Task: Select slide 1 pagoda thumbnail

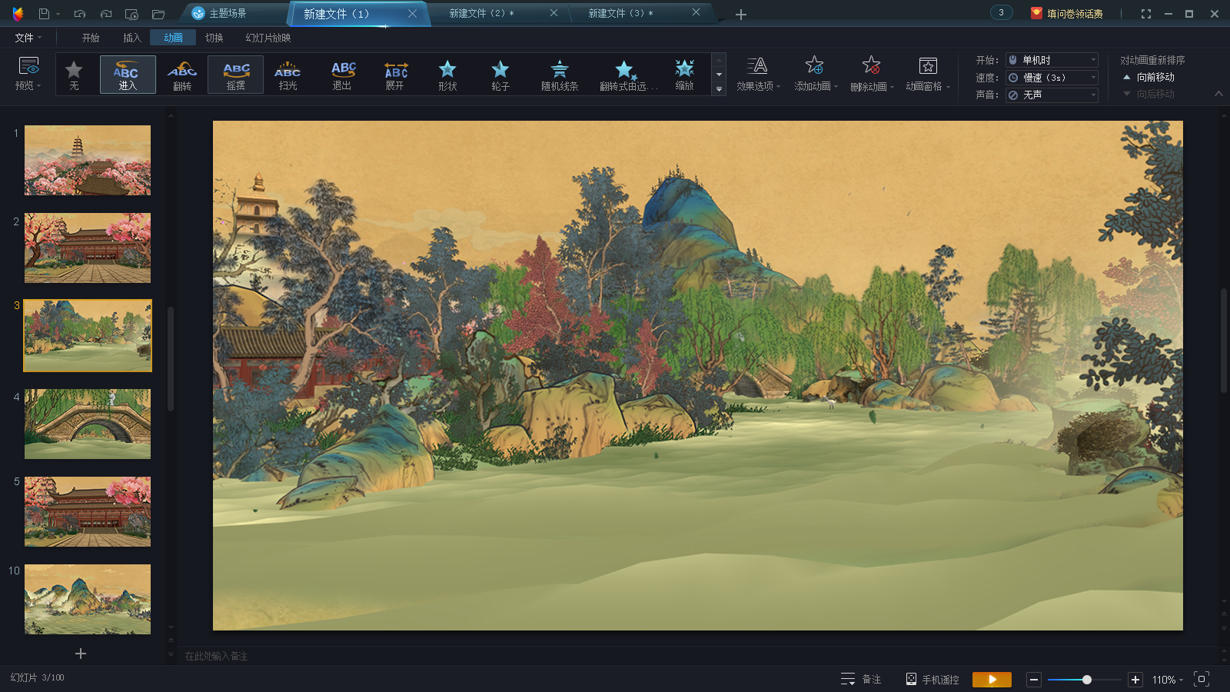Action: tap(88, 160)
